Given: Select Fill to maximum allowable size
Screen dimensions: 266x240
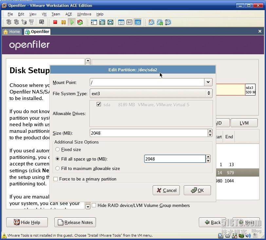Looking at the screenshot, I should [58, 168].
